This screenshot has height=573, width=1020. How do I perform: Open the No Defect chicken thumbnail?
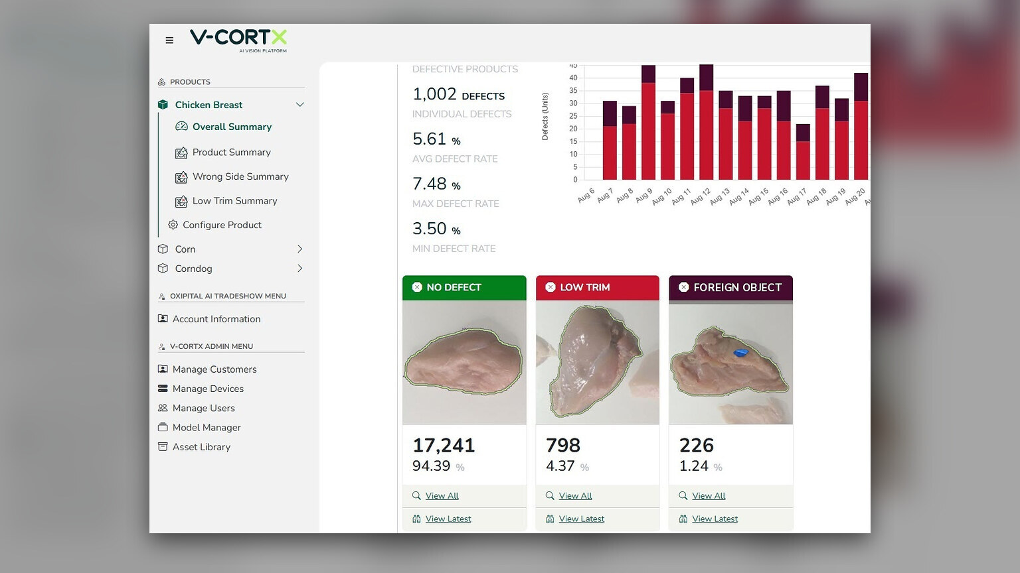tap(464, 362)
